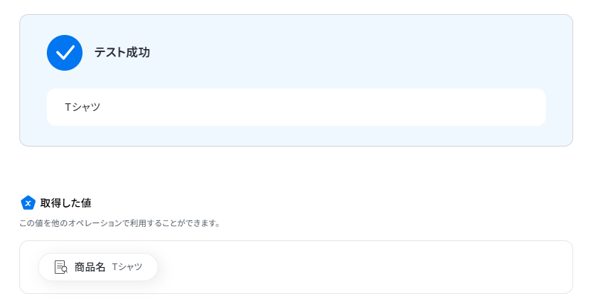Click empty area right of the 商品名 chip

tap(357, 267)
